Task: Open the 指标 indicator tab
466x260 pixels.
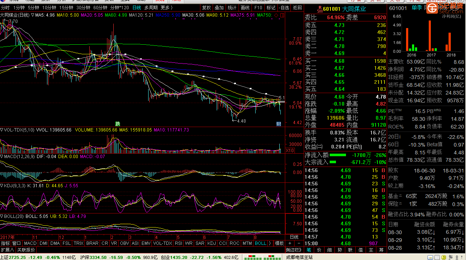Action: pos(5,243)
